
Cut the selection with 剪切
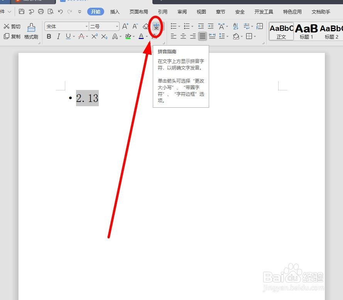[x=12, y=27]
